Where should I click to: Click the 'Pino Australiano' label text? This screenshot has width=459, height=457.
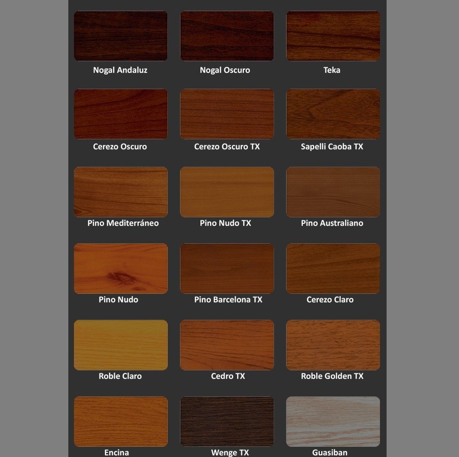tap(332, 223)
